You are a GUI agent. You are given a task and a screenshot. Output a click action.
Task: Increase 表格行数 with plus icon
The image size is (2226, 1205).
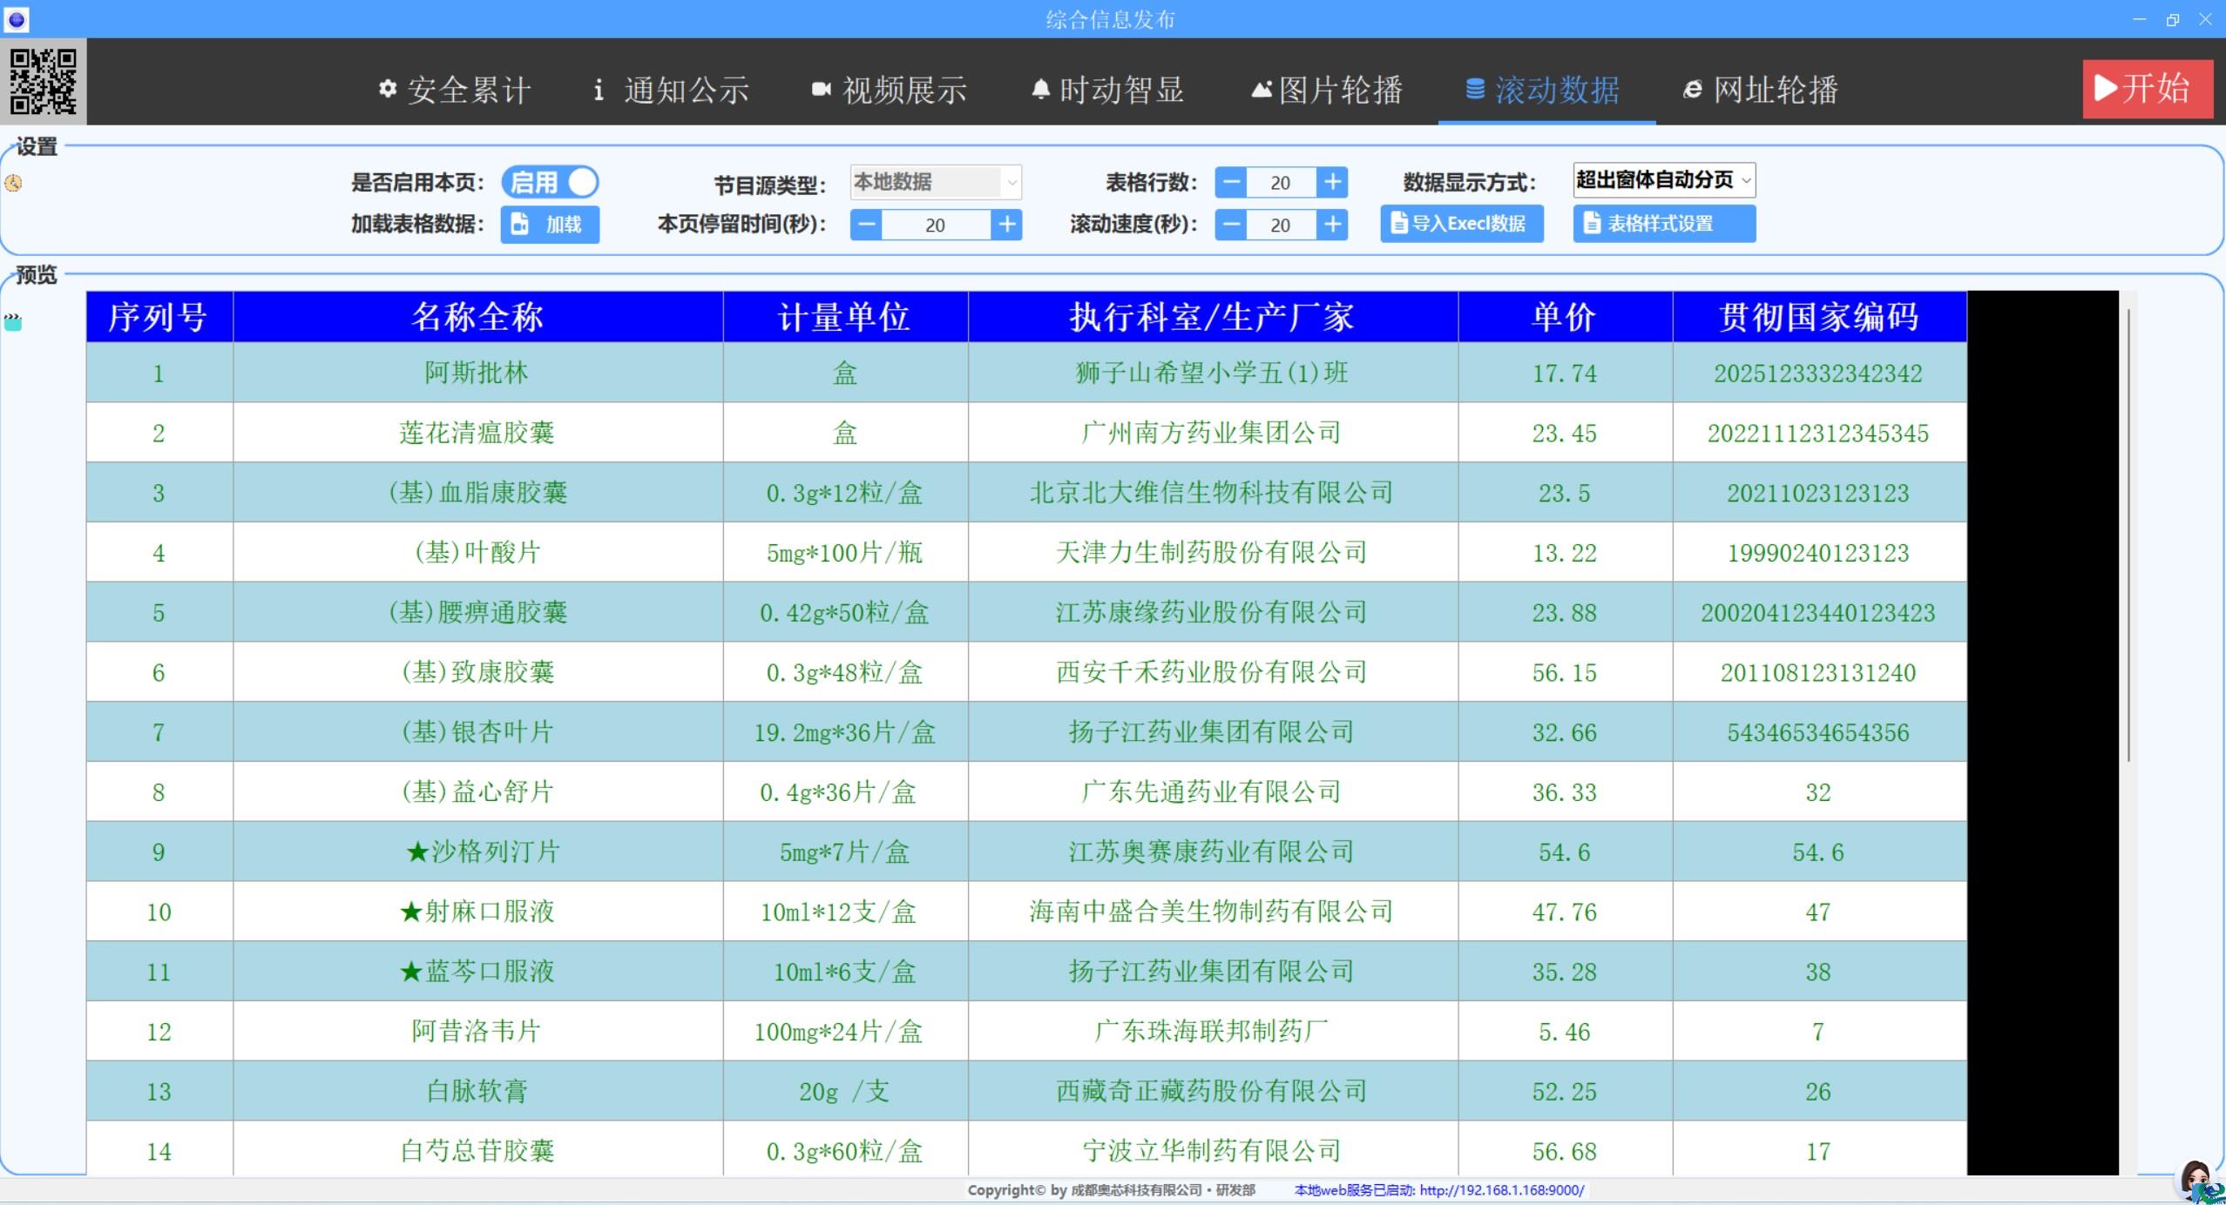[1332, 182]
